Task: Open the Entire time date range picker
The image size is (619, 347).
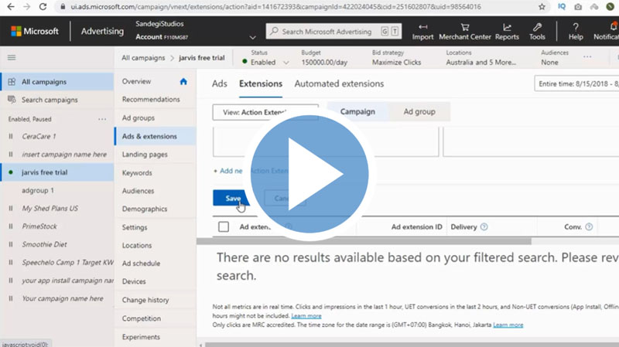Action: click(x=576, y=83)
